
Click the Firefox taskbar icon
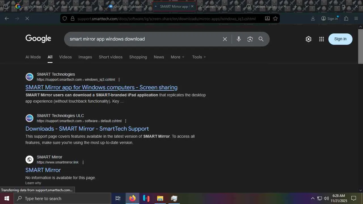tap(132, 198)
